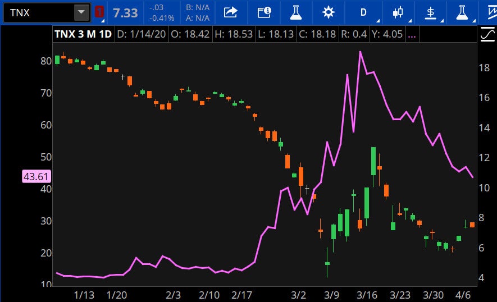Open the D timeframe selector
The width and height of the screenshot is (497, 302).
(363, 12)
